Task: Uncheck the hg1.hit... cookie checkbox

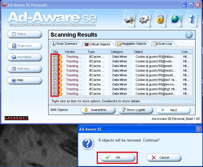Action: (x=55, y=89)
